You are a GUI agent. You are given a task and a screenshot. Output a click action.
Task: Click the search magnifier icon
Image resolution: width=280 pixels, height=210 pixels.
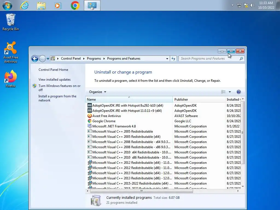point(241,59)
